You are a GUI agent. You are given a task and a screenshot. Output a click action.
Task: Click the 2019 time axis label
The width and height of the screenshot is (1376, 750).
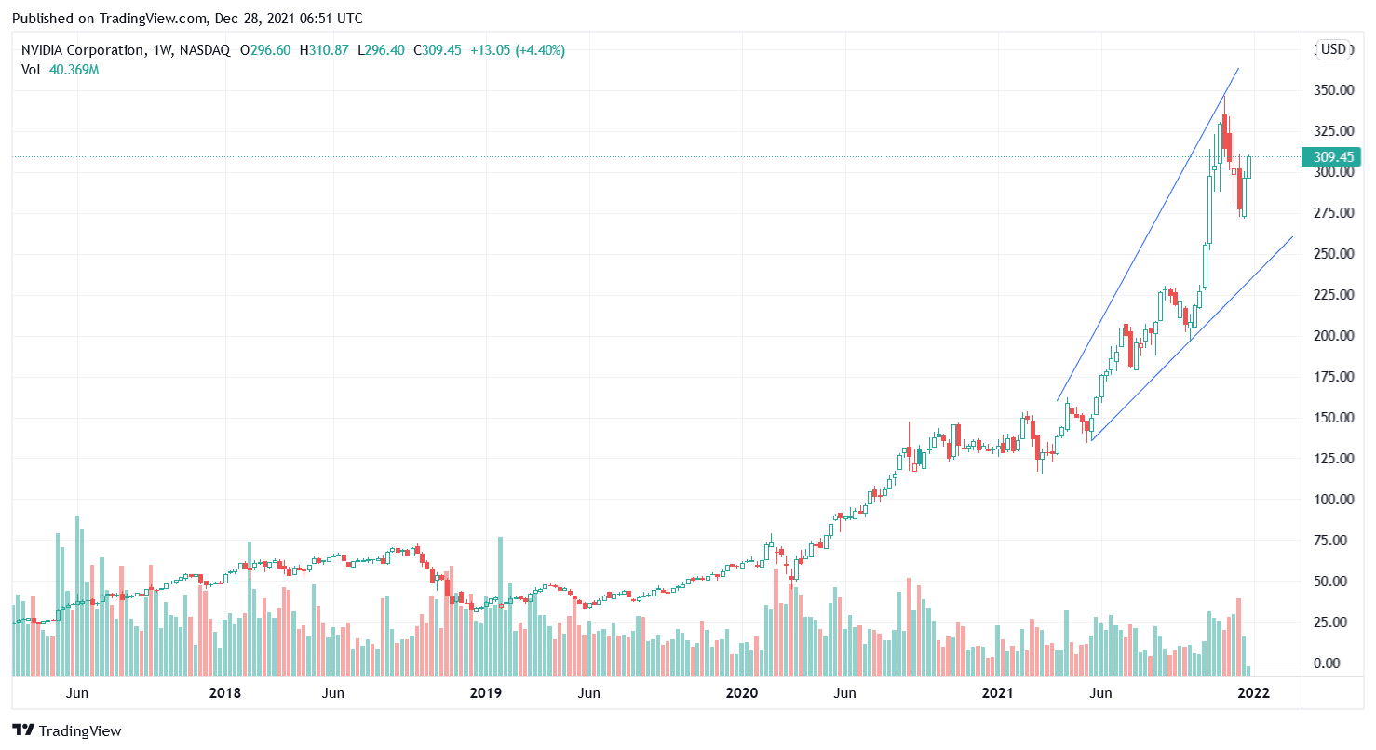(485, 693)
